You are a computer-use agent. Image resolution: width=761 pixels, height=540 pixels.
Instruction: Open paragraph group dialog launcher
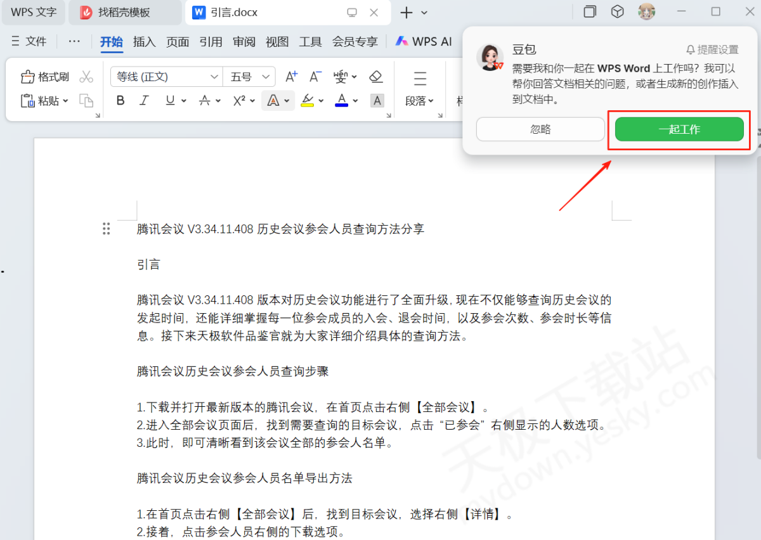(441, 115)
